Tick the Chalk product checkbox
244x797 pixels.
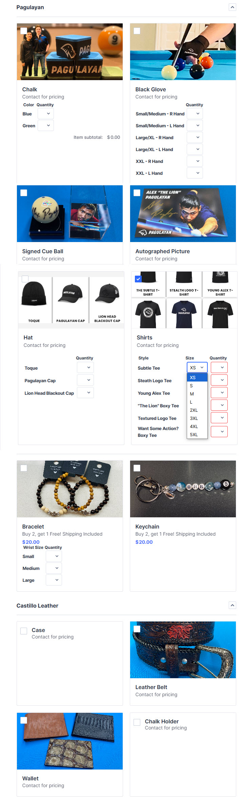[x=24, y=31]
